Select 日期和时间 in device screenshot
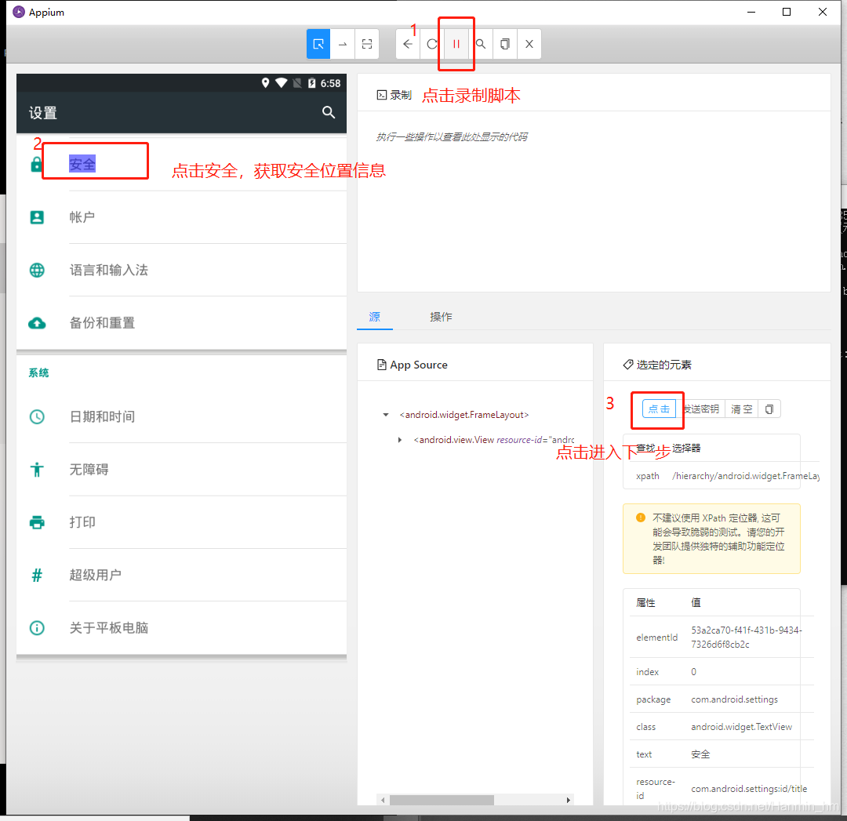Viewport: 847px width, 821px height. coord(102,416)
